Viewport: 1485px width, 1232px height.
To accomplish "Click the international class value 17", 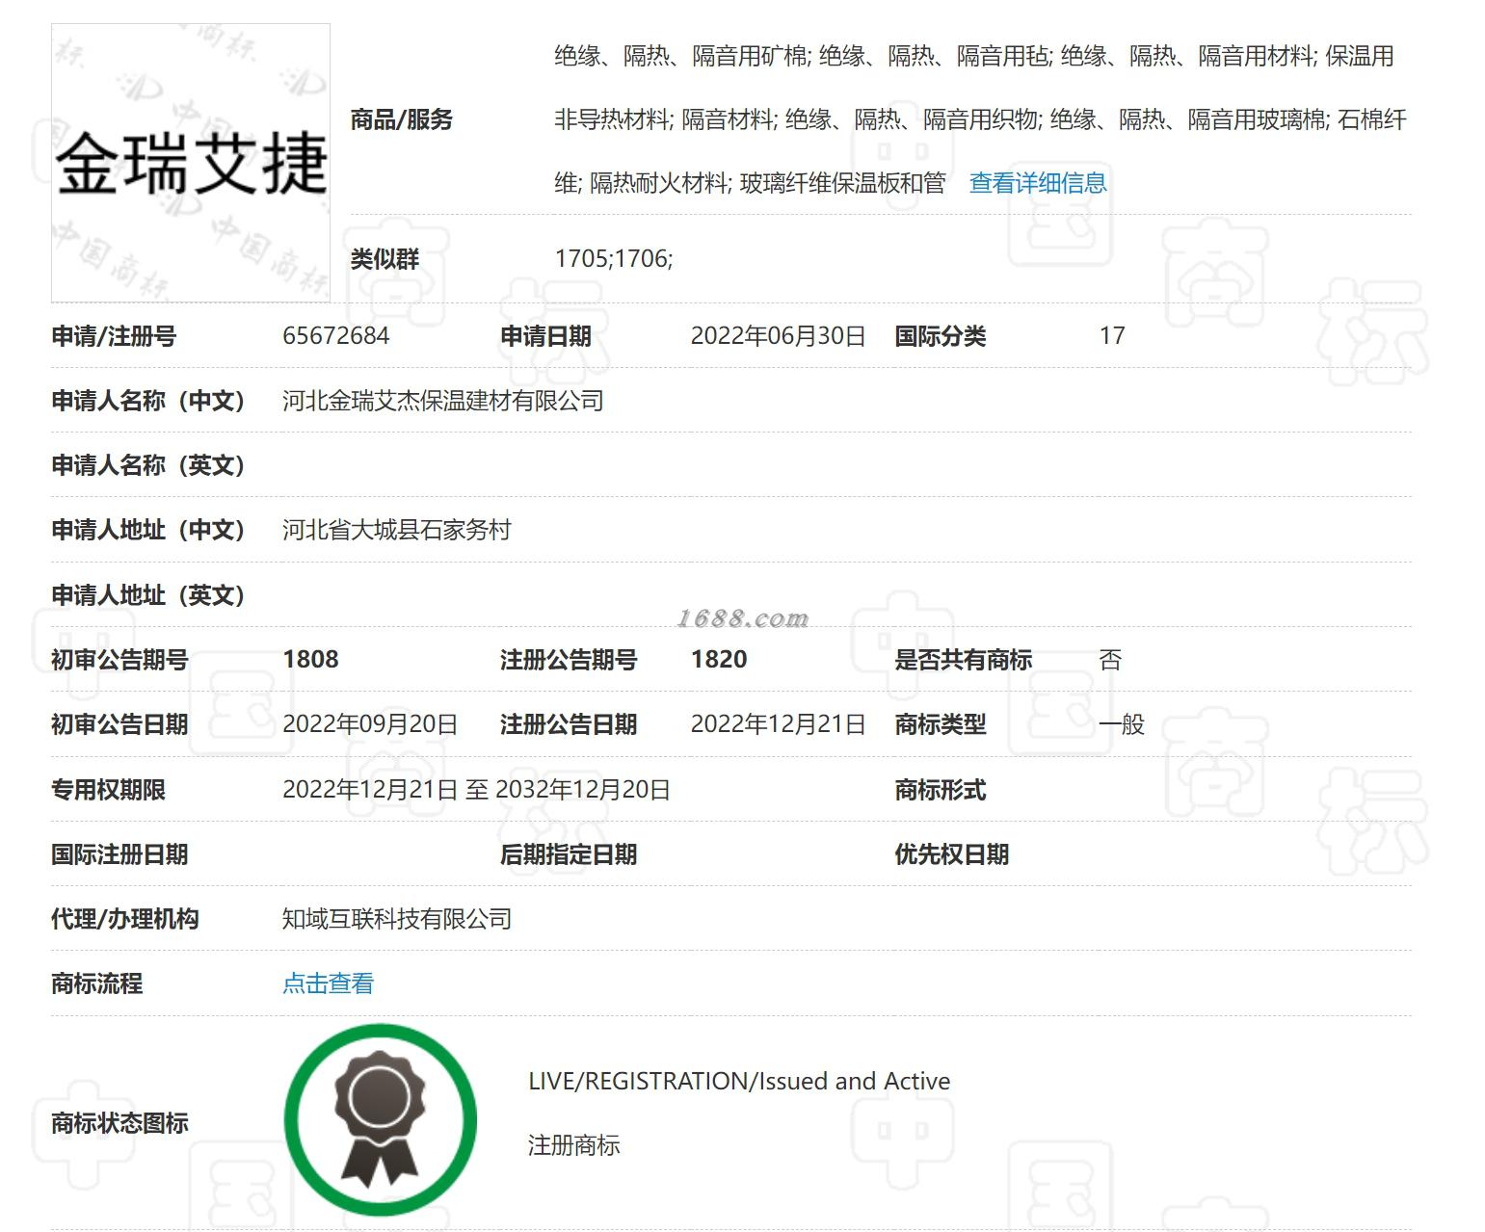I will coord(1112,335).
